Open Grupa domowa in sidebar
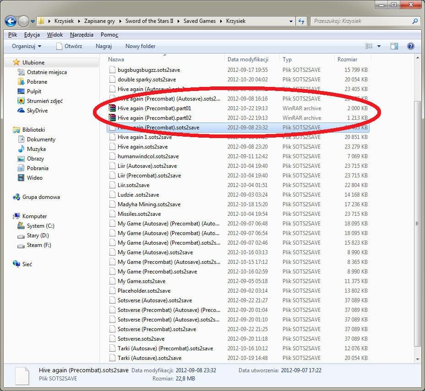The image size is (425, 391). click(x=36, y=197)
